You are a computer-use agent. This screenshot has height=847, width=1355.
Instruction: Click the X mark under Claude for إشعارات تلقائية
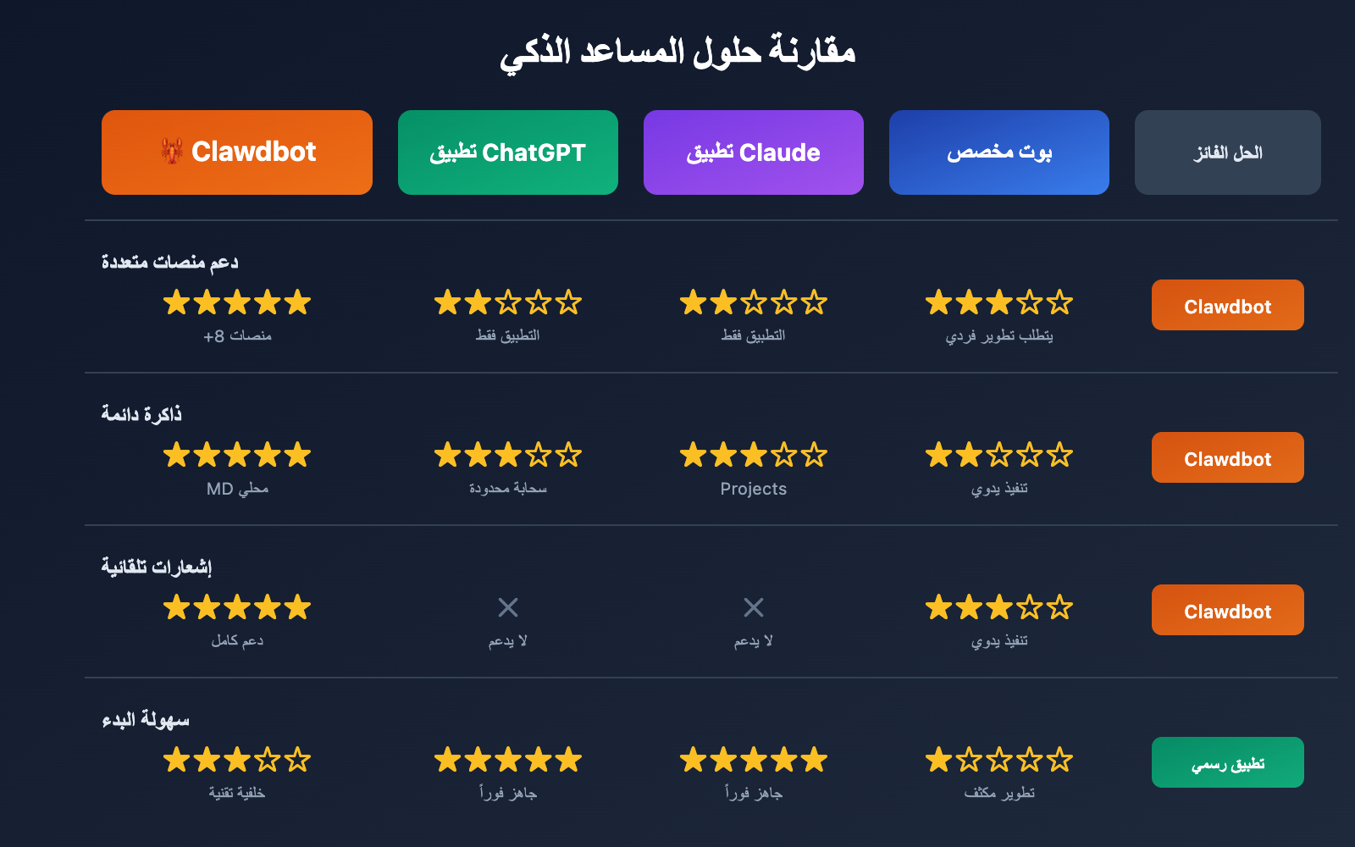(x=752, y=607)
